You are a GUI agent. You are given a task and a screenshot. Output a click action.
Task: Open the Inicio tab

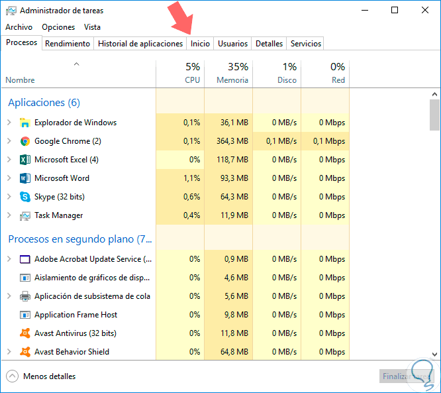point(200,44)
